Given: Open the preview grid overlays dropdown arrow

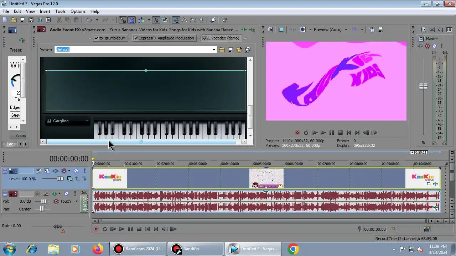Looking at the screenshot, I should pyautogui.click(x=362, y=30).
